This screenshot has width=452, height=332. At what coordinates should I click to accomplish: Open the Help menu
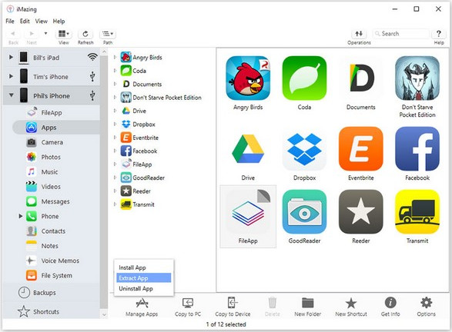coord(59,21)
